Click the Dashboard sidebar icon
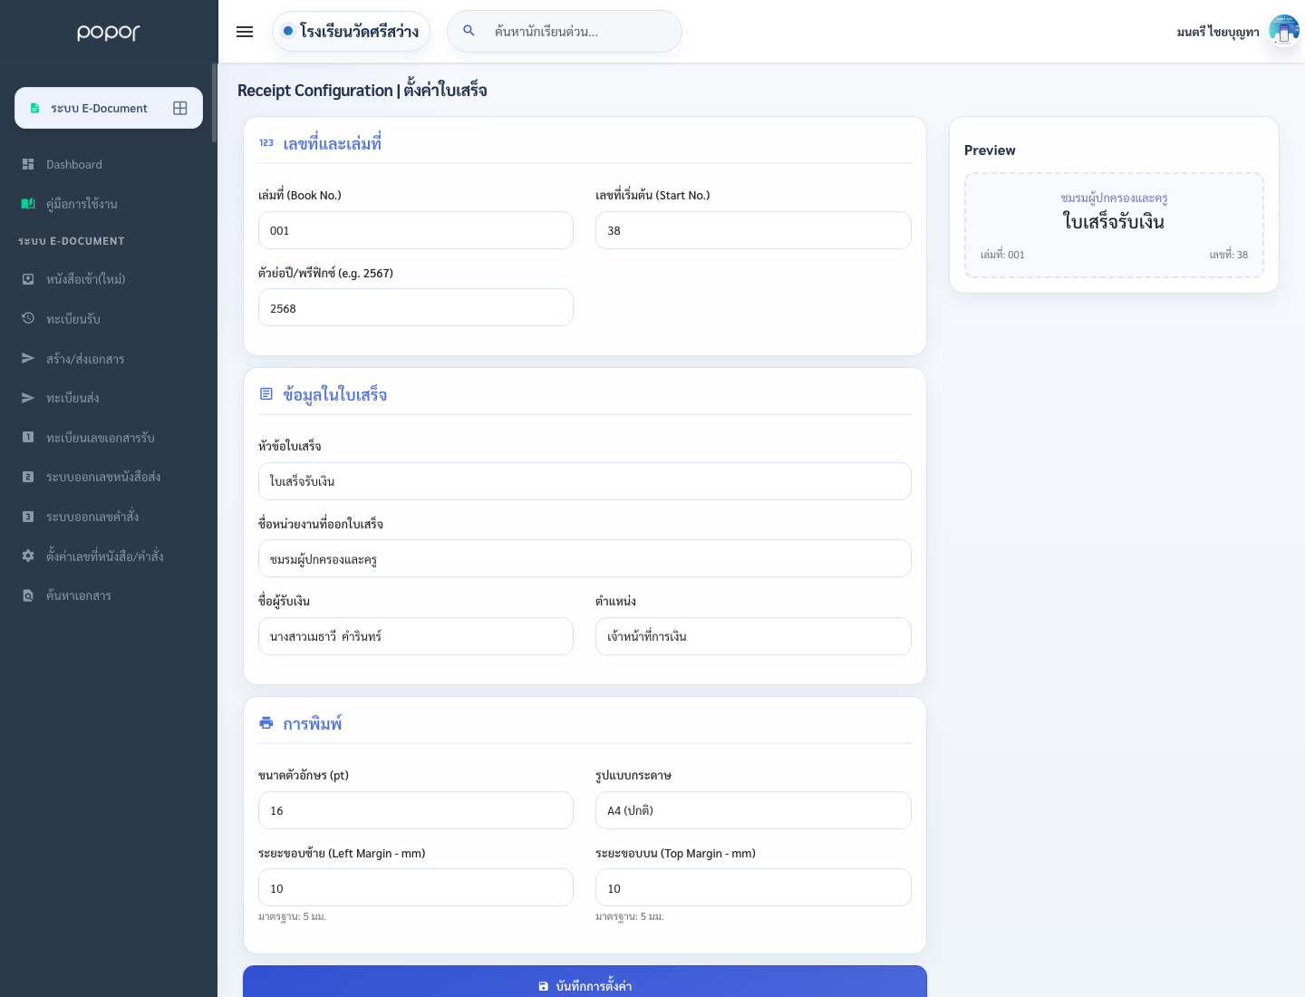Screen dimensions: 1305x997 point(28,164)
